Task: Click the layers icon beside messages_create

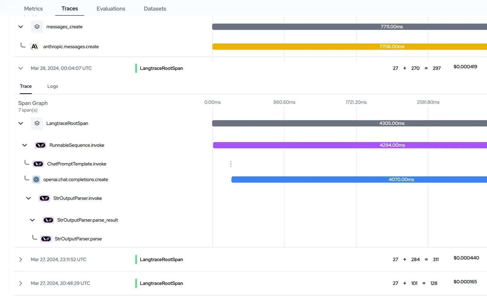Action: point(37,27)
